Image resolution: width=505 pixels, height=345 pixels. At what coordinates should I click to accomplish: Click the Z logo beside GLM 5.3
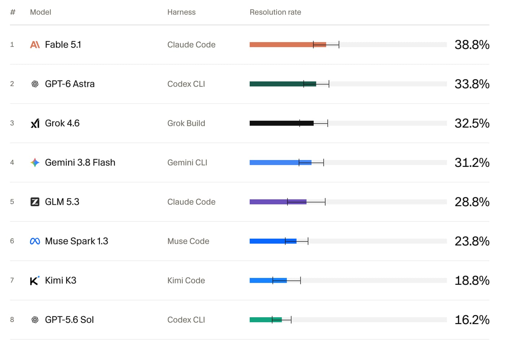[x=35, y=202]
